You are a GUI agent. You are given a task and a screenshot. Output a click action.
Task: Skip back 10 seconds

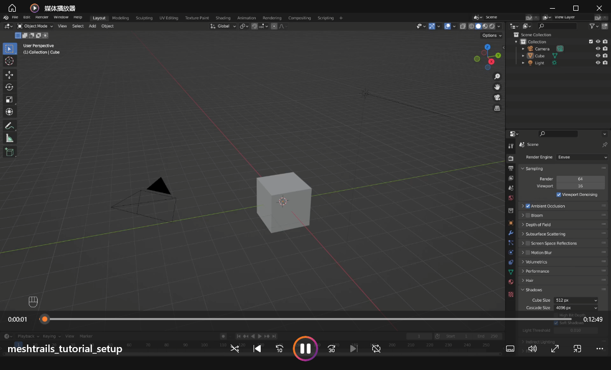(280, 349)
